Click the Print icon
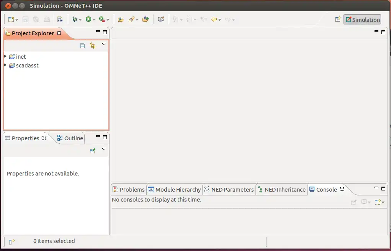Screen dimensions: 391x251 [x=47, y=19]
